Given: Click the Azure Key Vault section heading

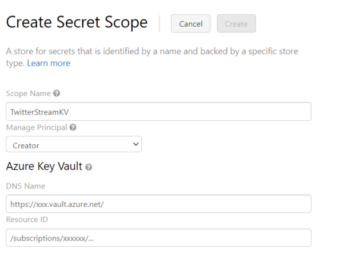Looking at the screenshot, I should (44, 166).
